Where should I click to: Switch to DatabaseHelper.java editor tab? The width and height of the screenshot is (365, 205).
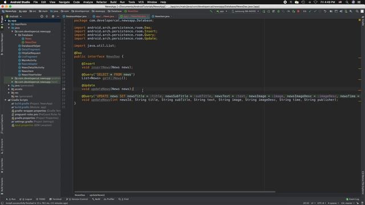tap(76, 17)
